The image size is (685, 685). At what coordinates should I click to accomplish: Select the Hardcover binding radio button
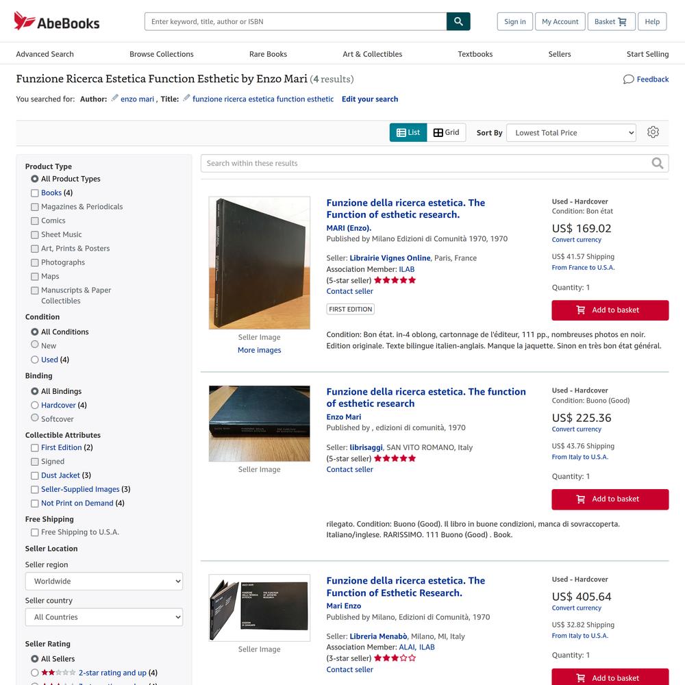(x=34, y=406)
